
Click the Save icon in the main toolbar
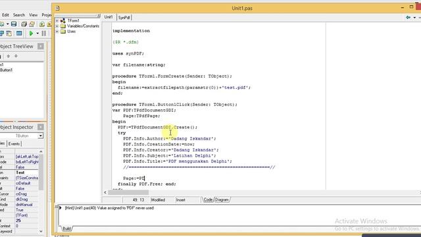pos(14,24)
